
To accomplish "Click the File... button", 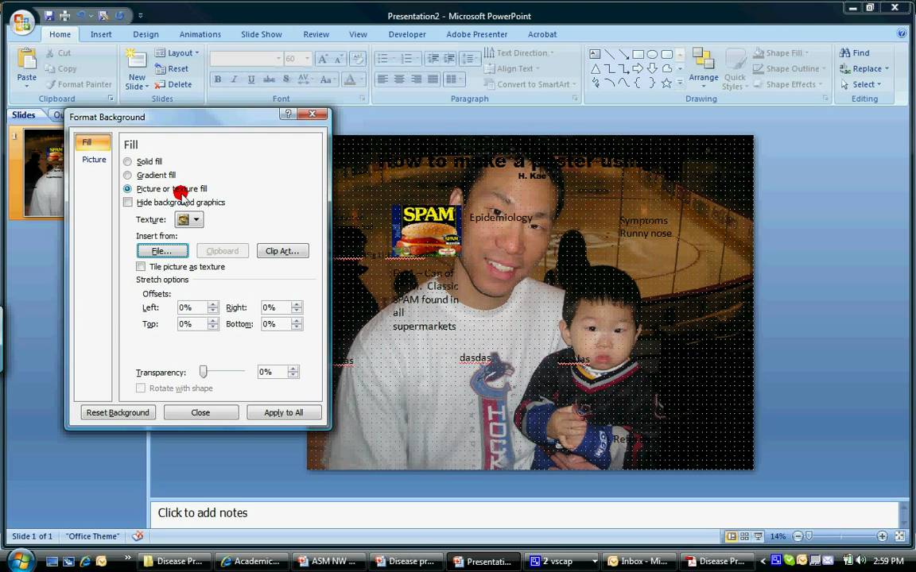I will 162,251.
